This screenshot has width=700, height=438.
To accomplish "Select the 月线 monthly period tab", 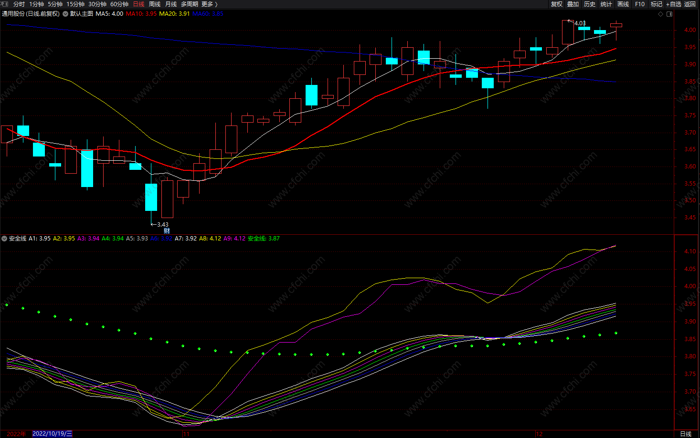I will coord(171,4).
